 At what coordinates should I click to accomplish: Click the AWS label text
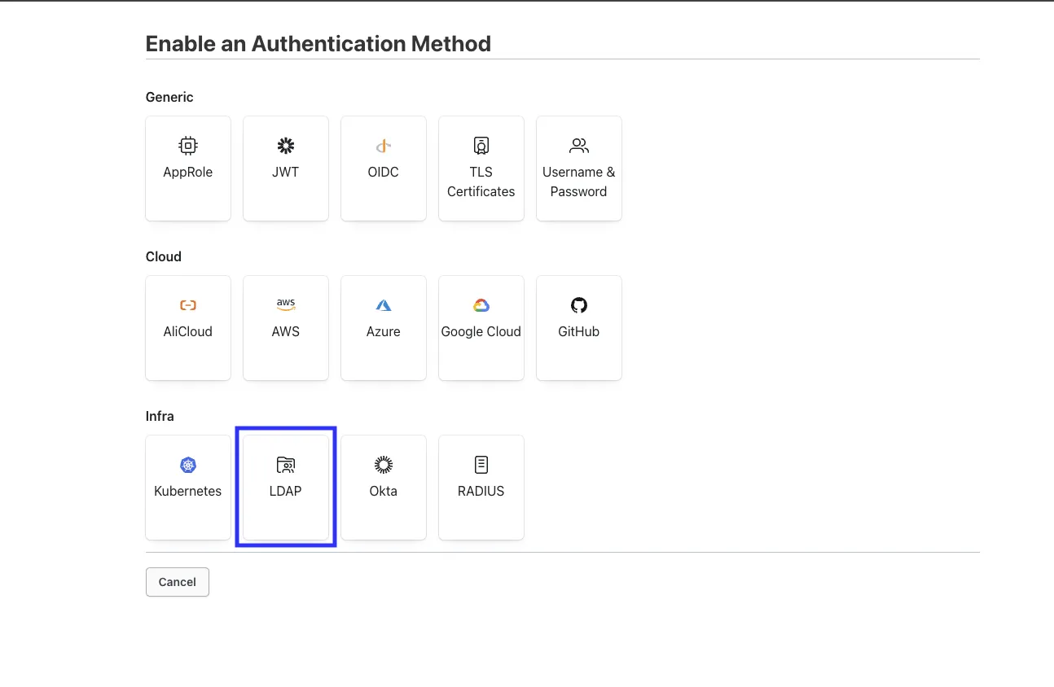point(286,331)
